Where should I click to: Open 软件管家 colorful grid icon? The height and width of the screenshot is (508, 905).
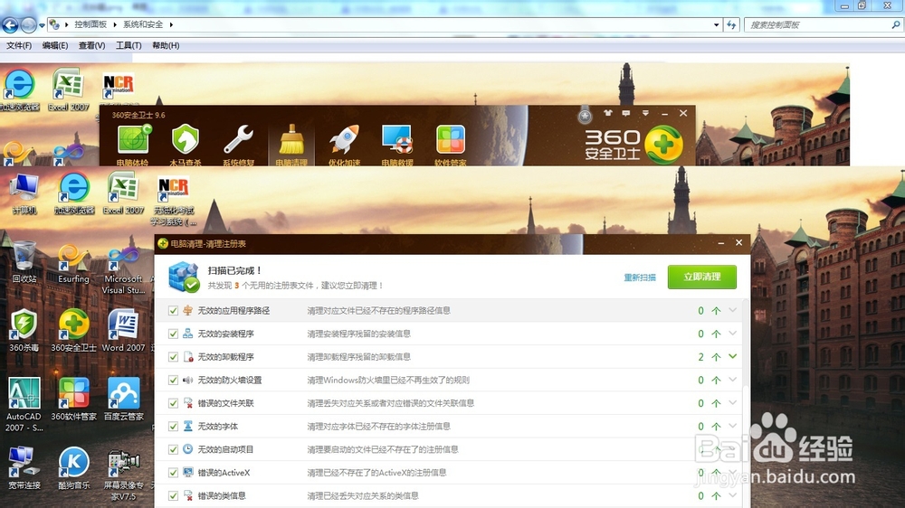pyautogui.click(x=450, y=144)
